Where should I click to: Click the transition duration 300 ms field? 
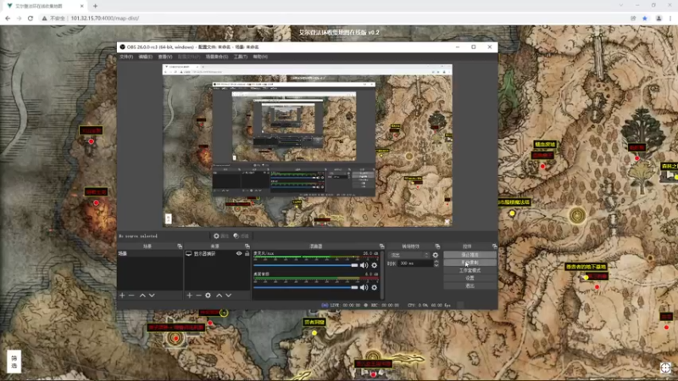(x=414, y=263)
